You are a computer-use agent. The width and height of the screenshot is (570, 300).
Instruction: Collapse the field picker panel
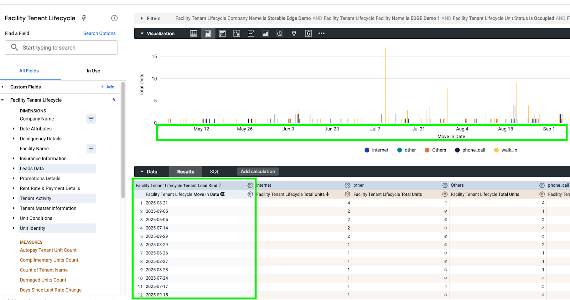pyautogui.click(x=114, y=18)
